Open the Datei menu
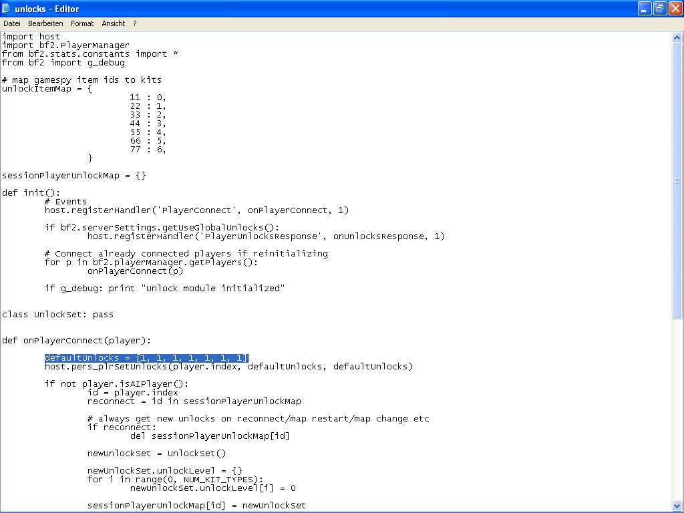Screen dimensions: 684x513 (12, 23)
